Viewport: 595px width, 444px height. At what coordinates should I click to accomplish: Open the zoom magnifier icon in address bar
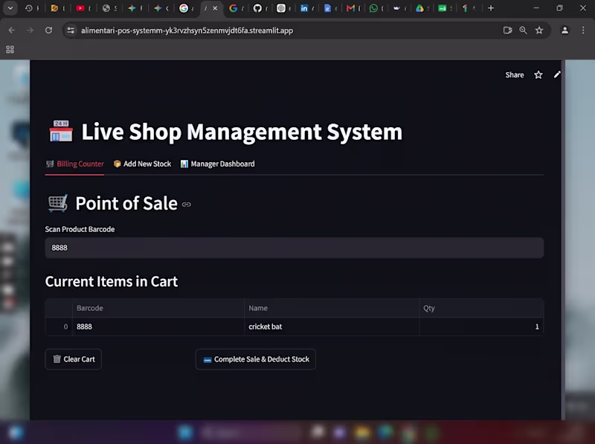coord(524,30)
